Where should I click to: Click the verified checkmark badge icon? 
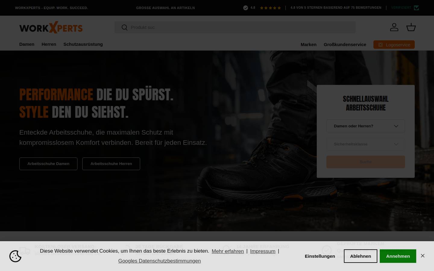(417, 8)
